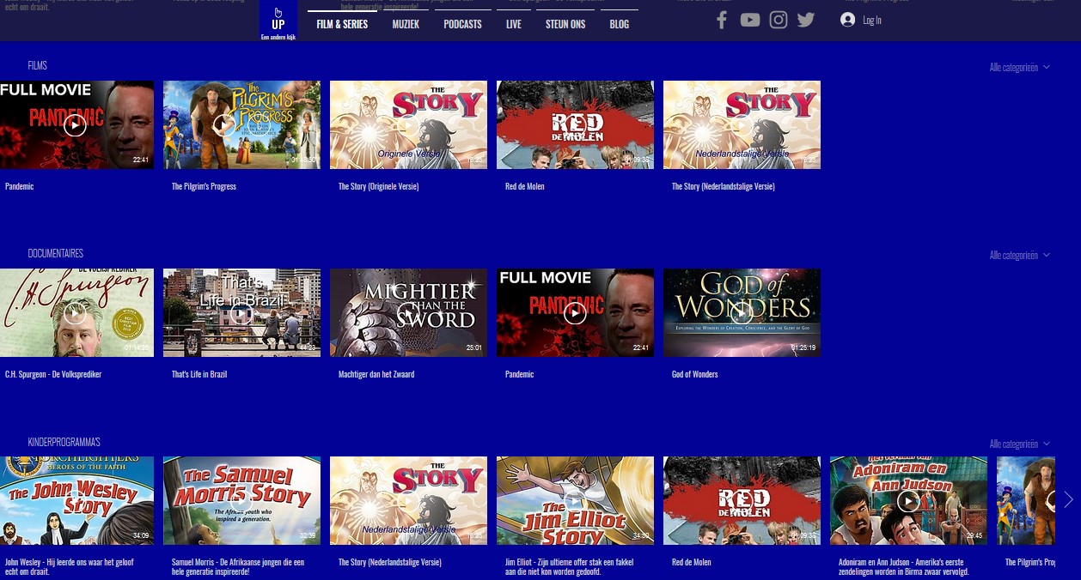This screenshot has height=580, width=1081.
Task: Expand Alle categorieën dropdown for Documentaires
Action: click(1020, 255)
